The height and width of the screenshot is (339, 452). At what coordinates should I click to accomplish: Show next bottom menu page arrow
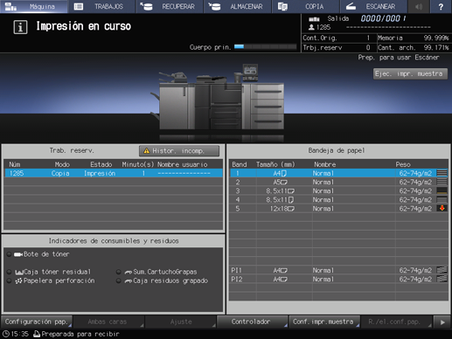[x=442, y=322]
